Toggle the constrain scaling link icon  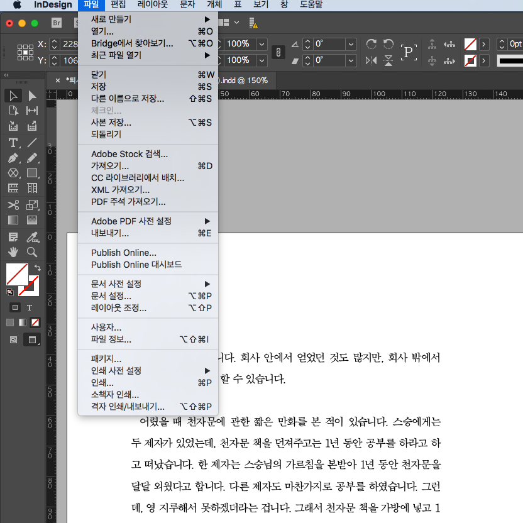click(278, 52)
